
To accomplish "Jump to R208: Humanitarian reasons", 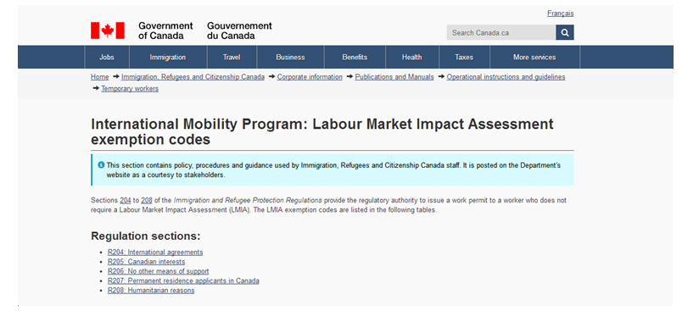I will point(151,291).
